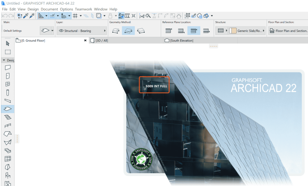The width and height of the screenshot is (308, 186).
Task: Toggle the Snap Guides and Points icon
Action: click(52, 16)
